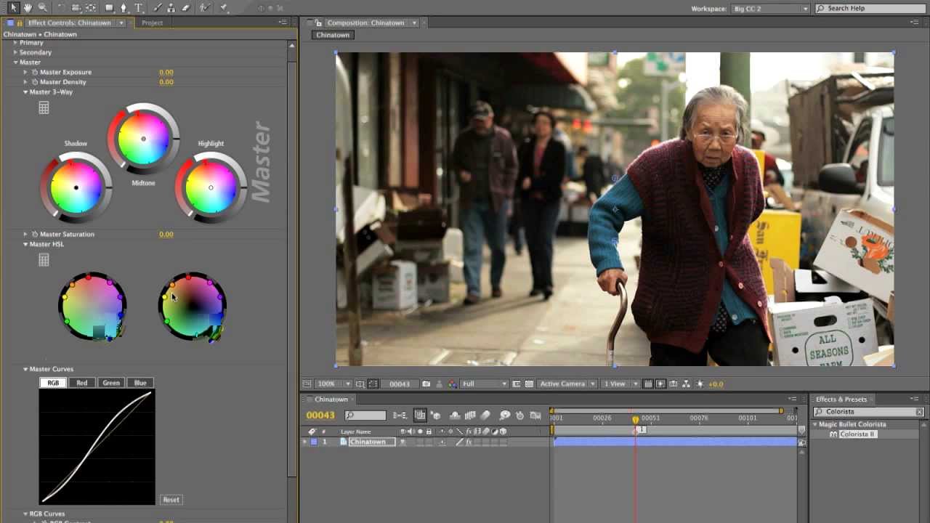The width and height of the screenshot is (930, 523).
Task: Open the 100% magnification dropdown
Action: click(333, 384)
